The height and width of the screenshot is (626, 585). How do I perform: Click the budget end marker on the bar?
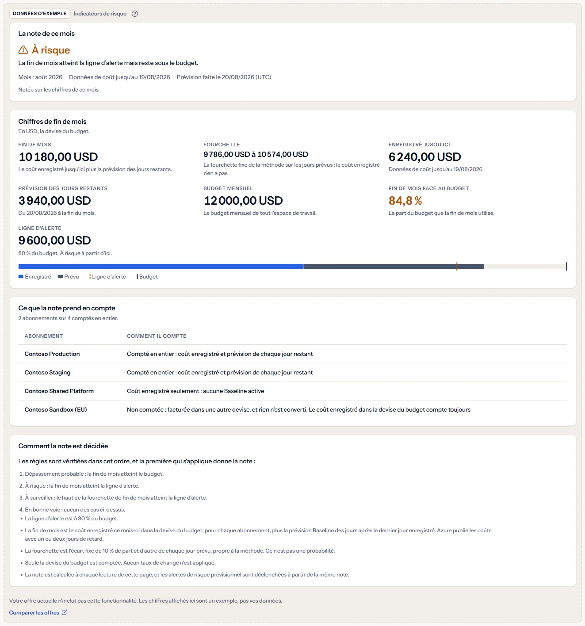566,266
